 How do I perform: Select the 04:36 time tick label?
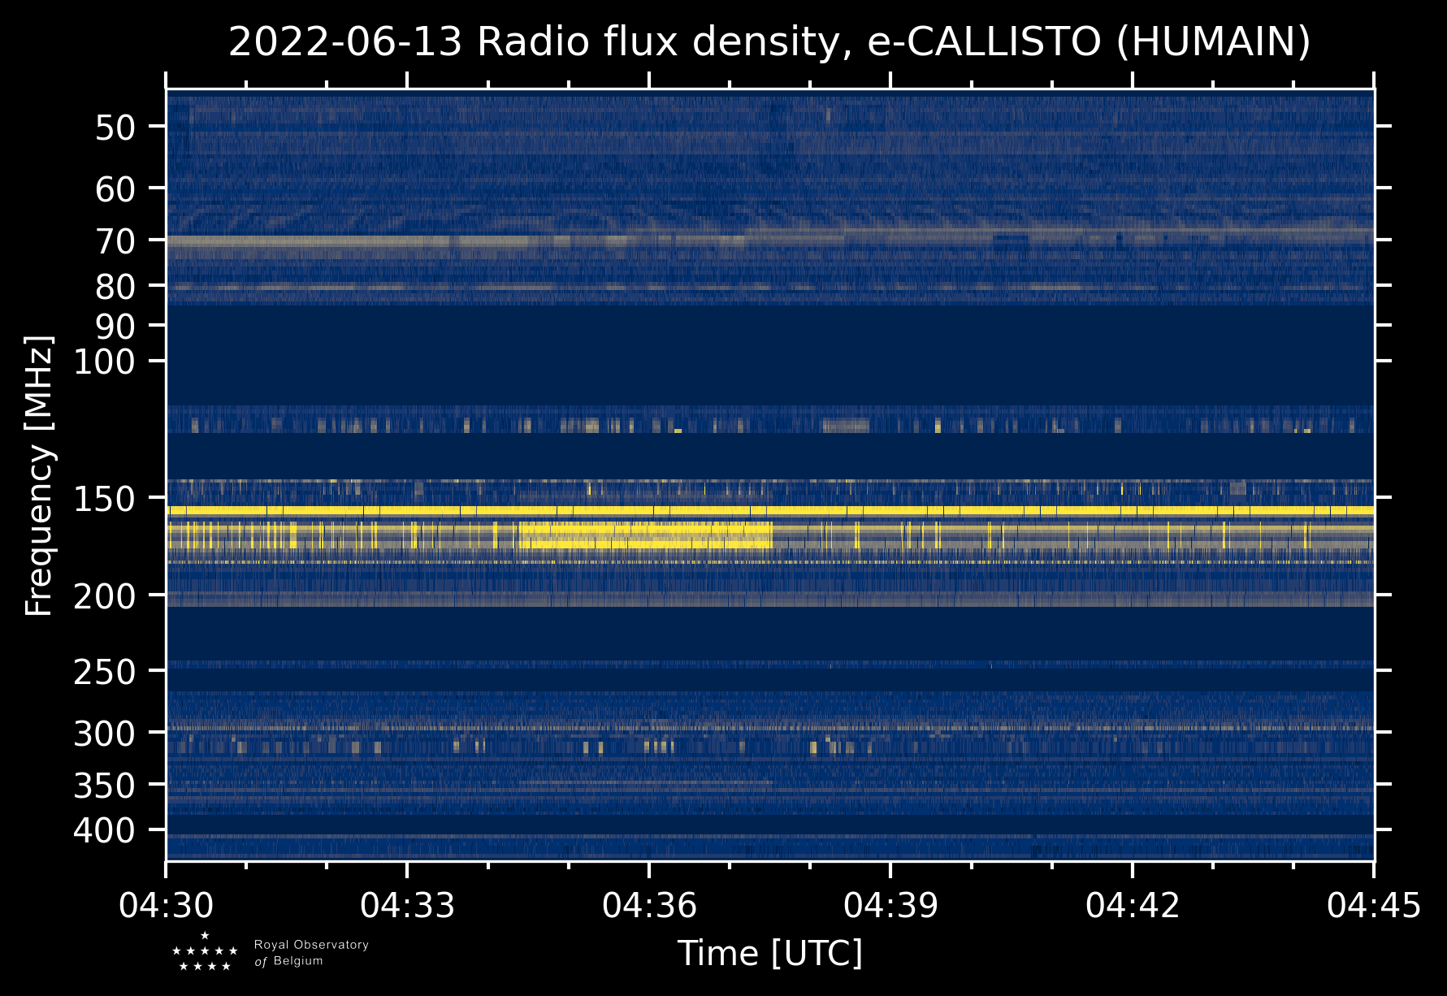[649, 905]
